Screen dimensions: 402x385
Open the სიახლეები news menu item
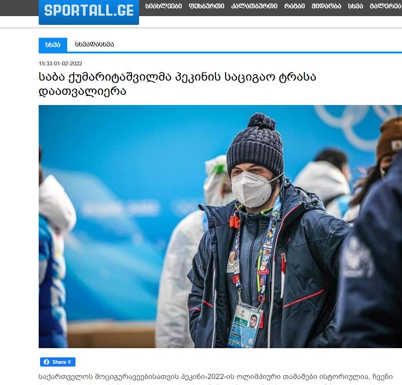pyautogui.click(x=163, y=6)
